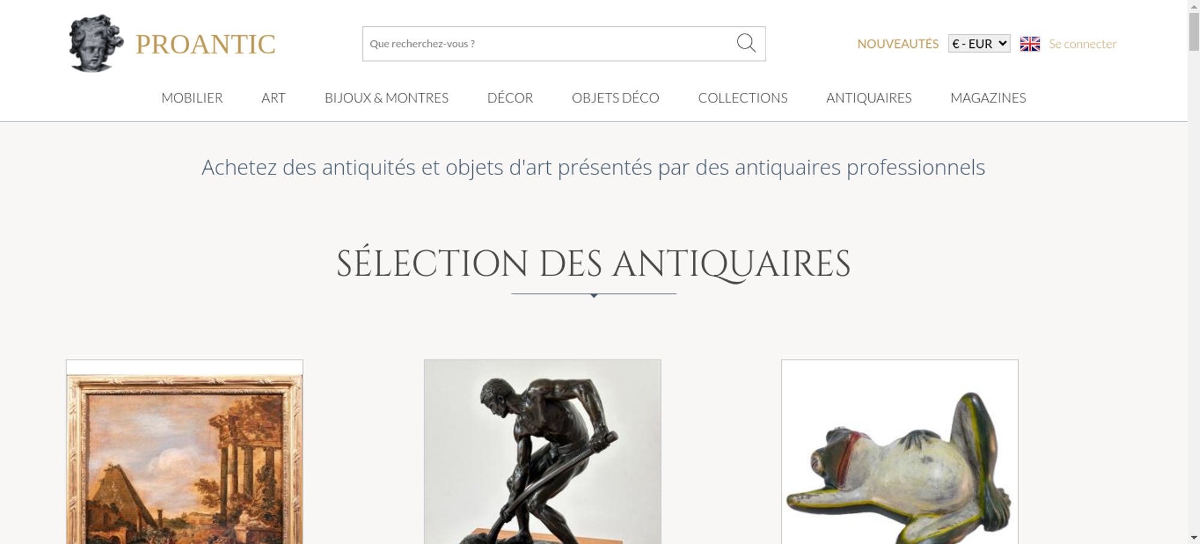Viewport: 1200px width, 544px height.
Task: Click the PROANTIC brand name text
Action: pos(205,44)
